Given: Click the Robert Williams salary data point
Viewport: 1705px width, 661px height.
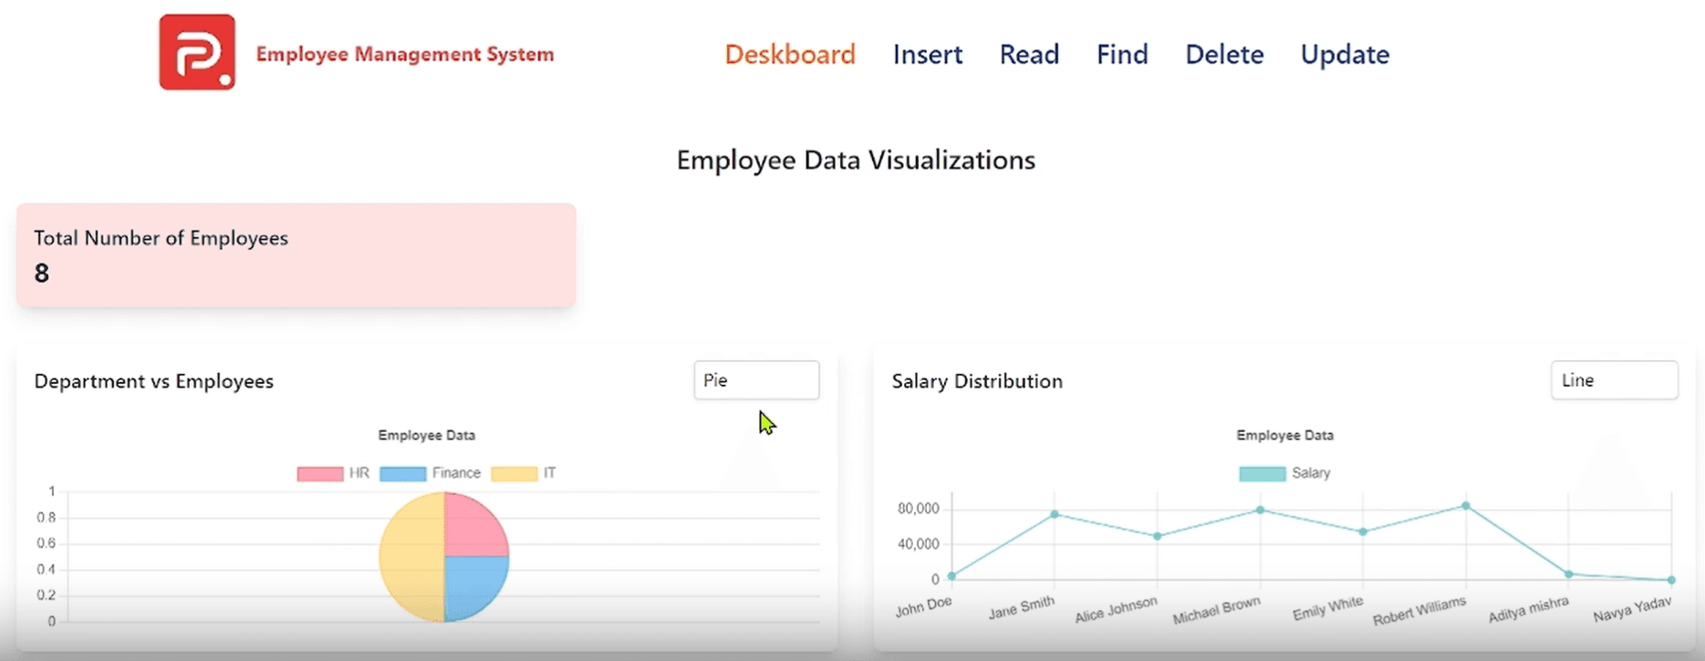Looking at the screenshot, I should 1466,505.
